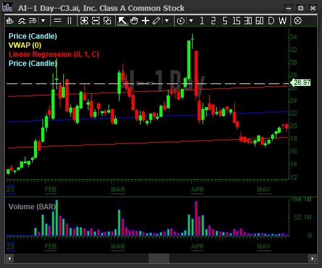Switch to daily D interval

(271, 21)
